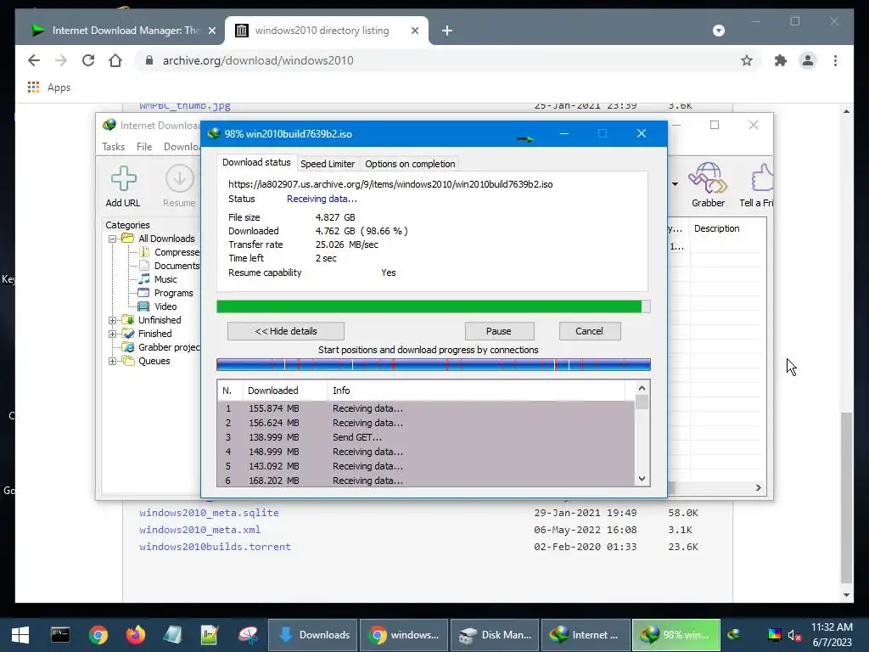
Task: Click the Resume download arrow icon
Action: coord(179,178)
